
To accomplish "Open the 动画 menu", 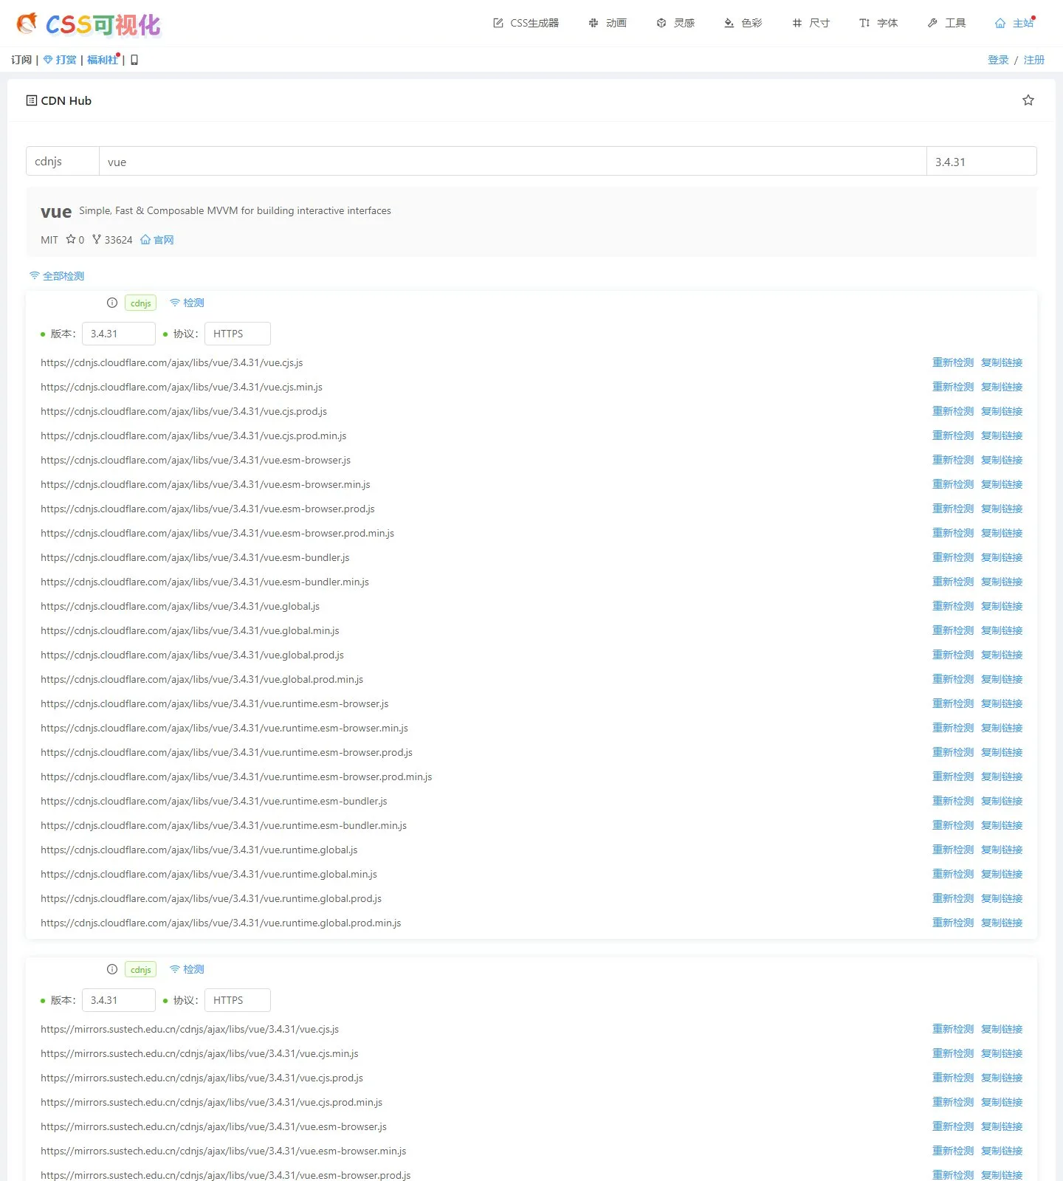I will click(x=608, y=23).
